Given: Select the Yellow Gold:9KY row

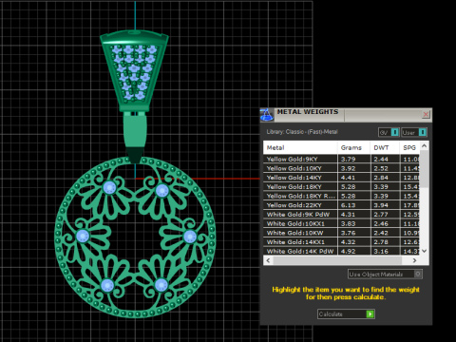Looking at the screenshot, I should (x=341, y=159).
